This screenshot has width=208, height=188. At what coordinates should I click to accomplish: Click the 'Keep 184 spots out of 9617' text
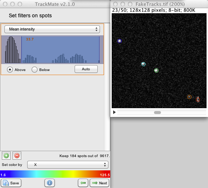click(85, 156)
